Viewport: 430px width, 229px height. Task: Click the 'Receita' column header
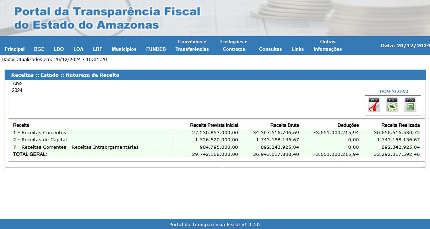point(21,125)
